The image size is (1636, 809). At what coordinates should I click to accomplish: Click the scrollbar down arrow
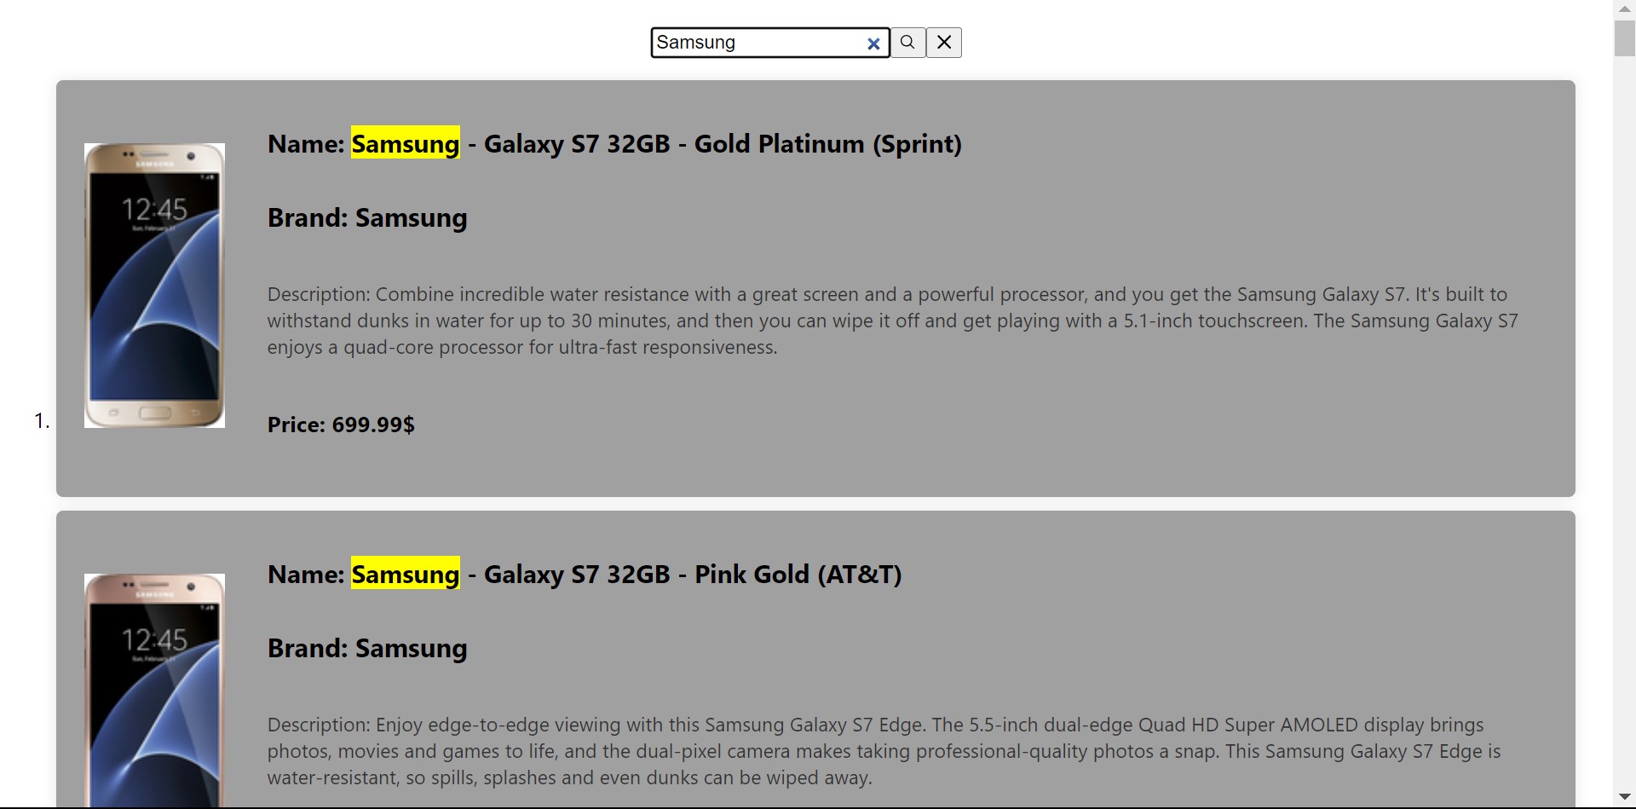point(1624,797)
